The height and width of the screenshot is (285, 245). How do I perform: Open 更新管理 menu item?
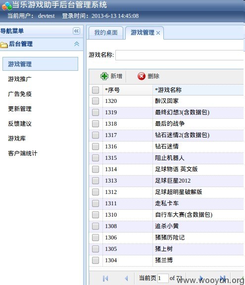(x=20, y=109)
